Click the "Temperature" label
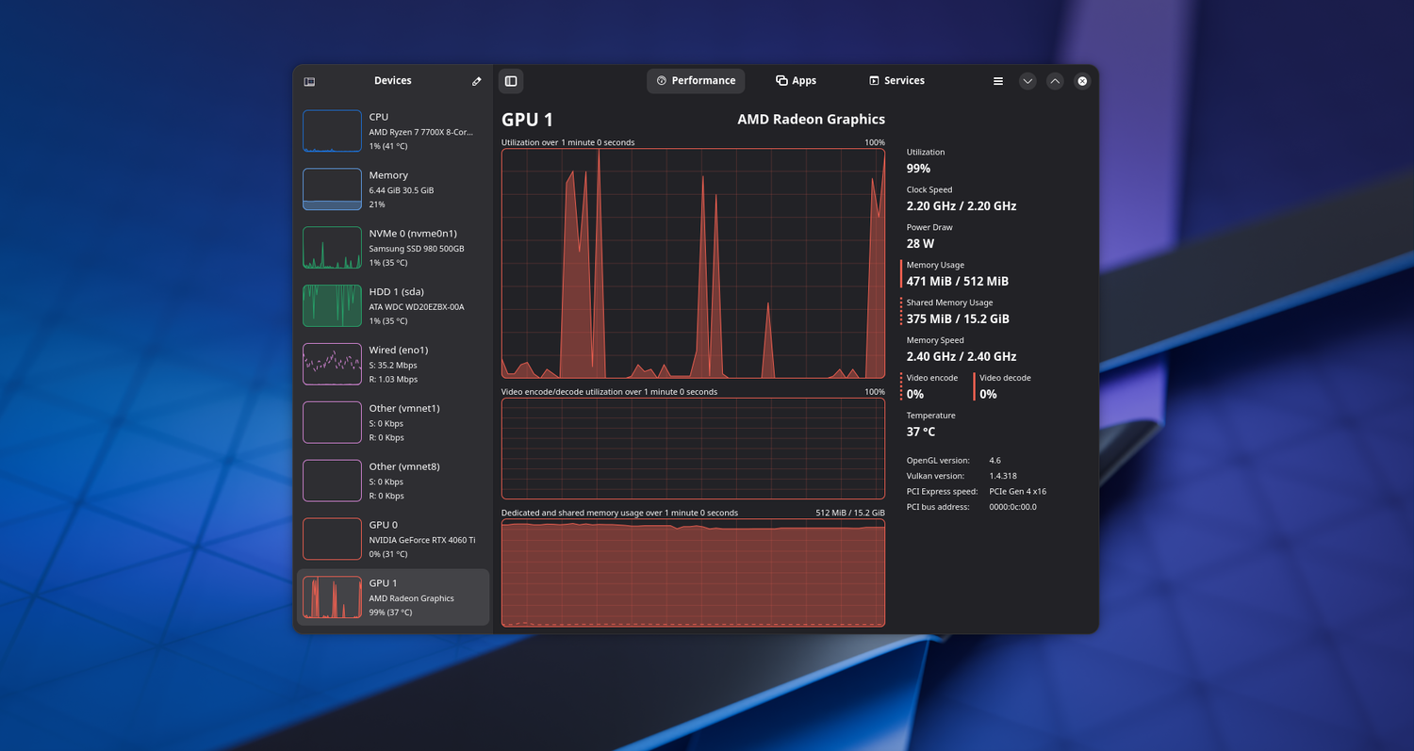 [931, 416]
